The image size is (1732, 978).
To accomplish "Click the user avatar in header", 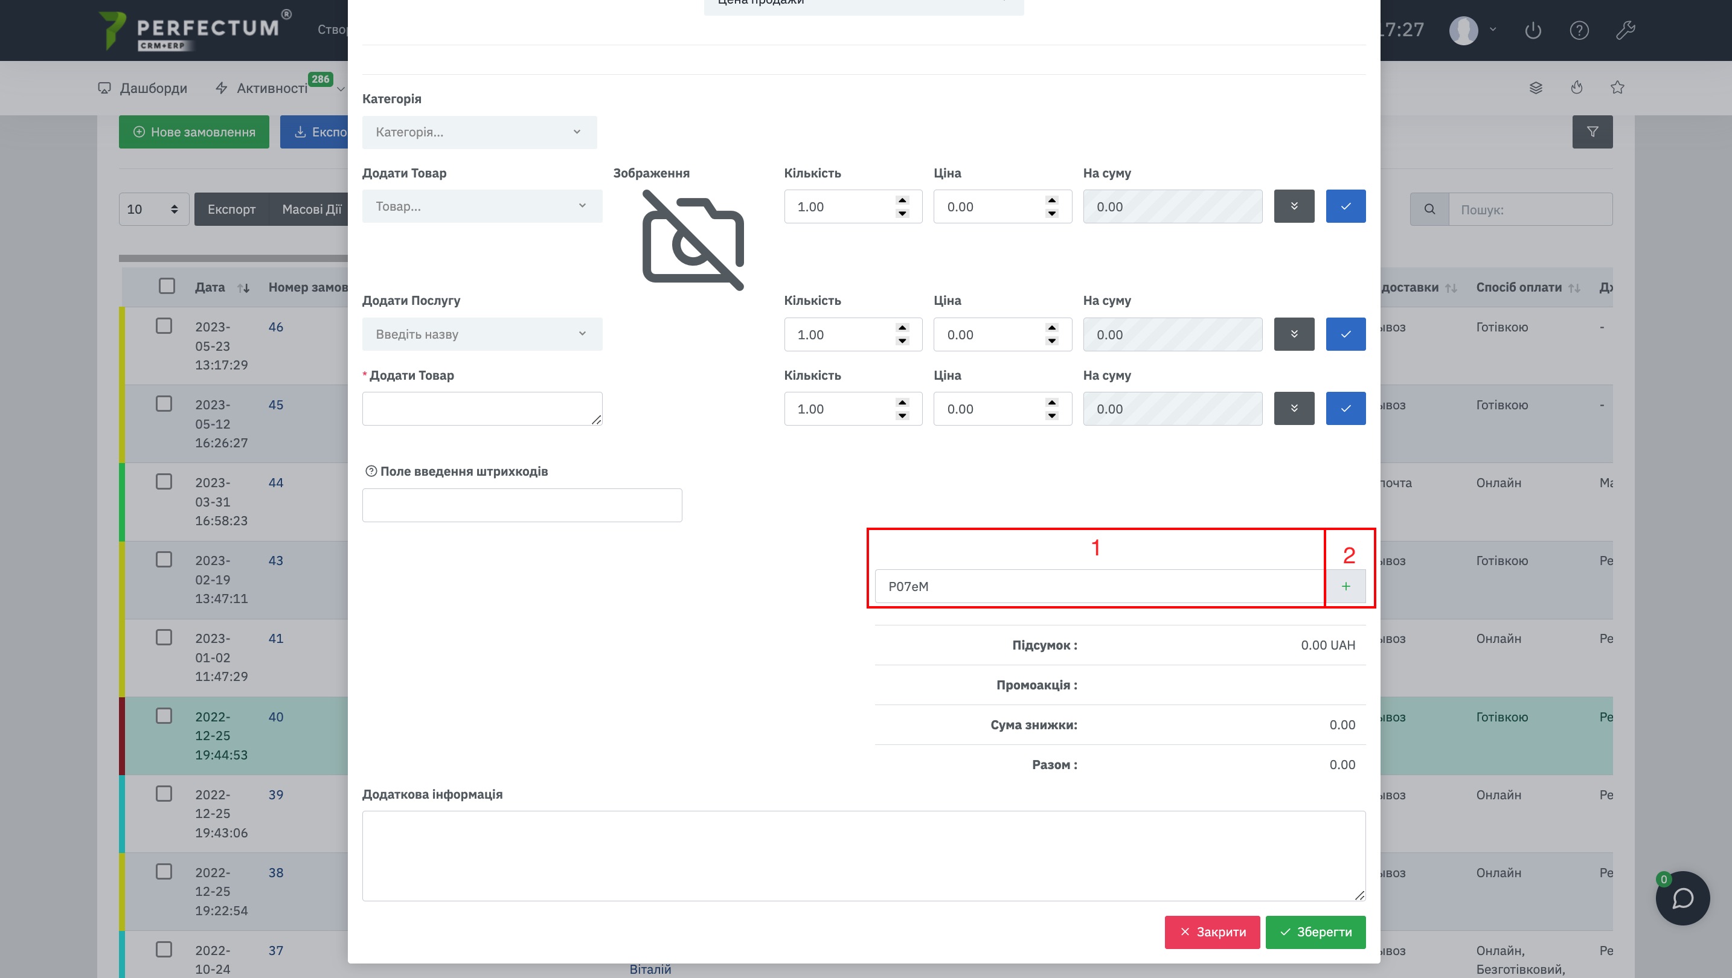I will tap(1463, 30).
